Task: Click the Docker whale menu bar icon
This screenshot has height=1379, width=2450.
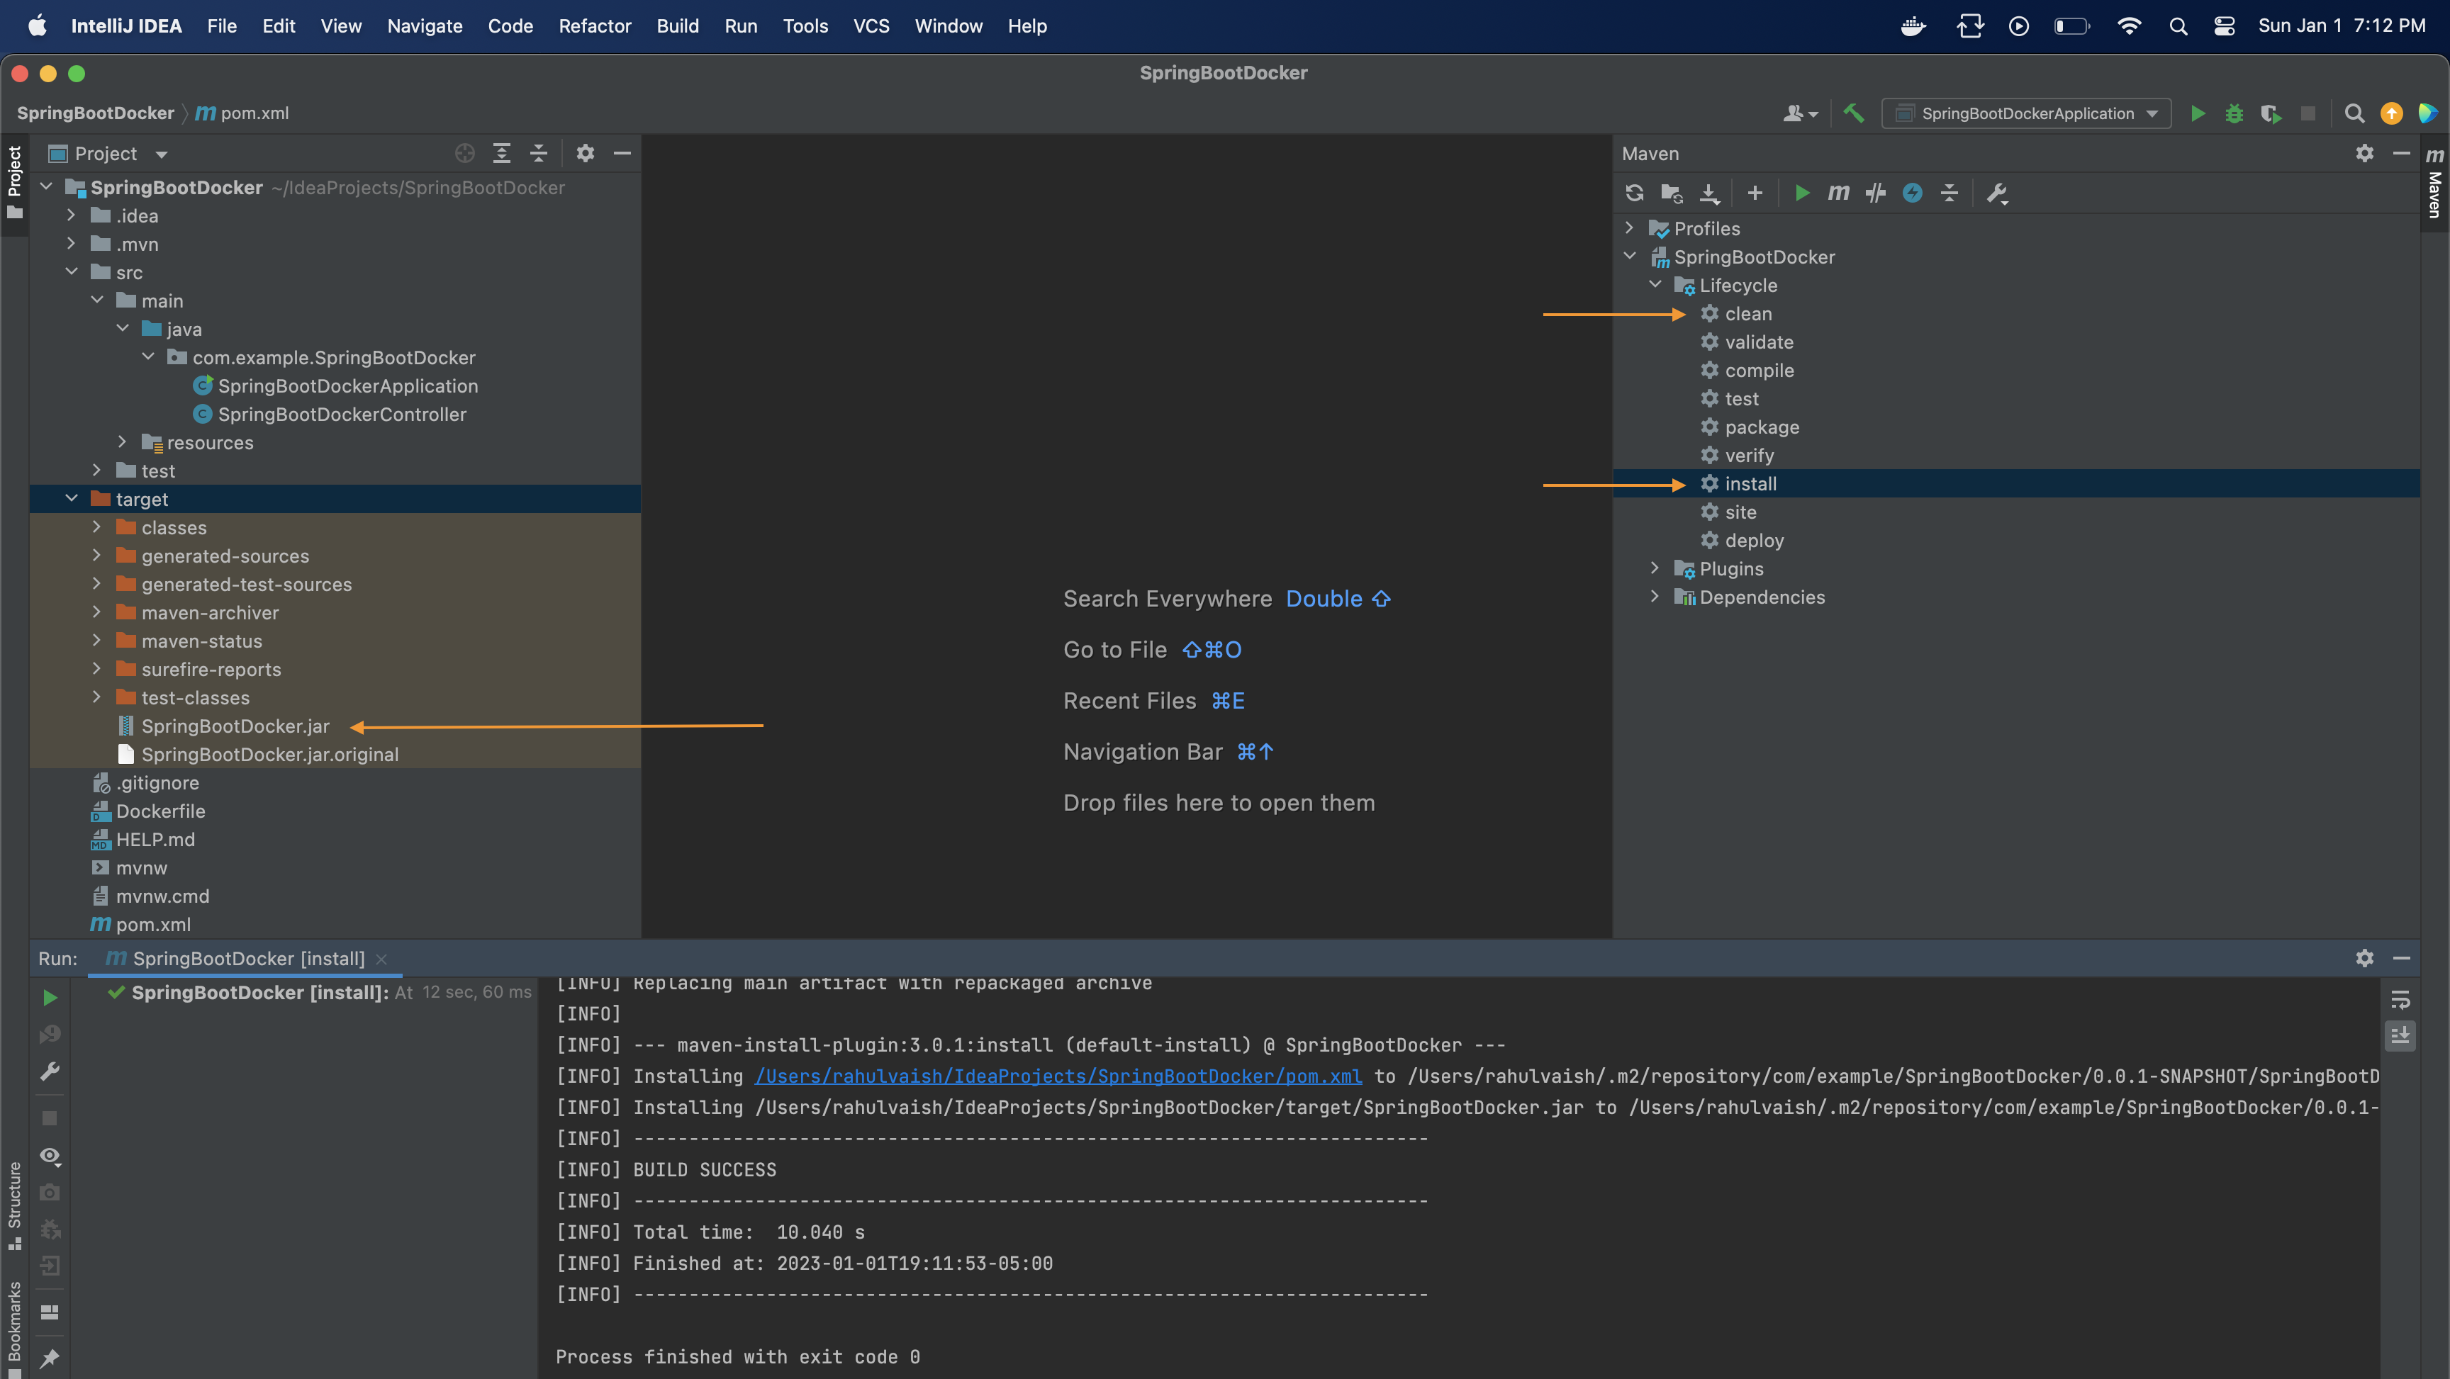Action: [x=1913, y=26]
